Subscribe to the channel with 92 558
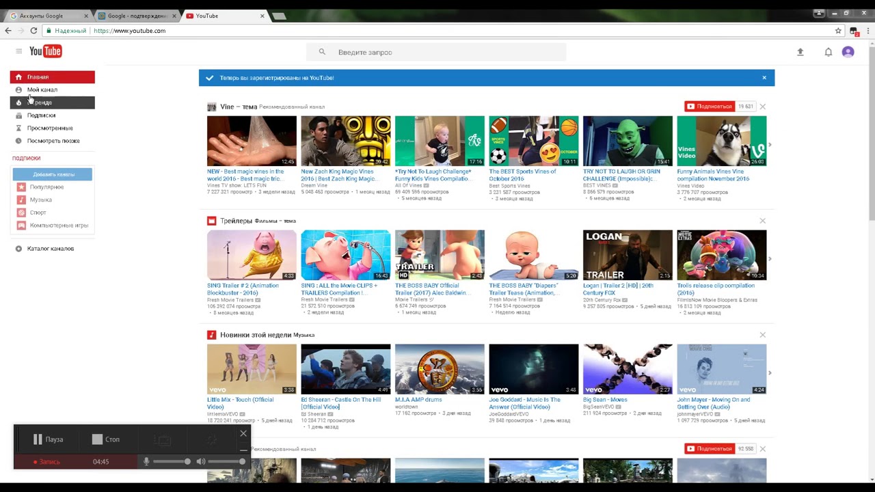This screenshot has width=875, height=492. pos(710,449)
